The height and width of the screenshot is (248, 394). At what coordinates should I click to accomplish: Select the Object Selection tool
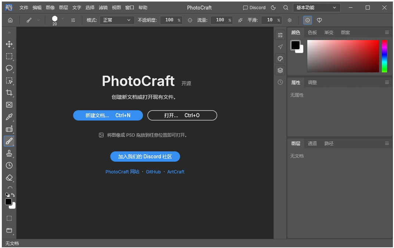(x=9, y=81)
